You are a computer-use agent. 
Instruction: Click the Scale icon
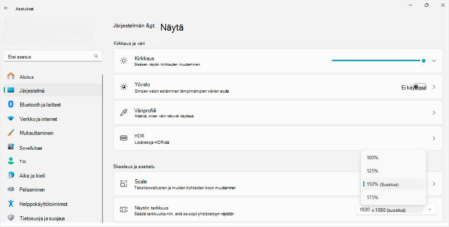[123, 184]
